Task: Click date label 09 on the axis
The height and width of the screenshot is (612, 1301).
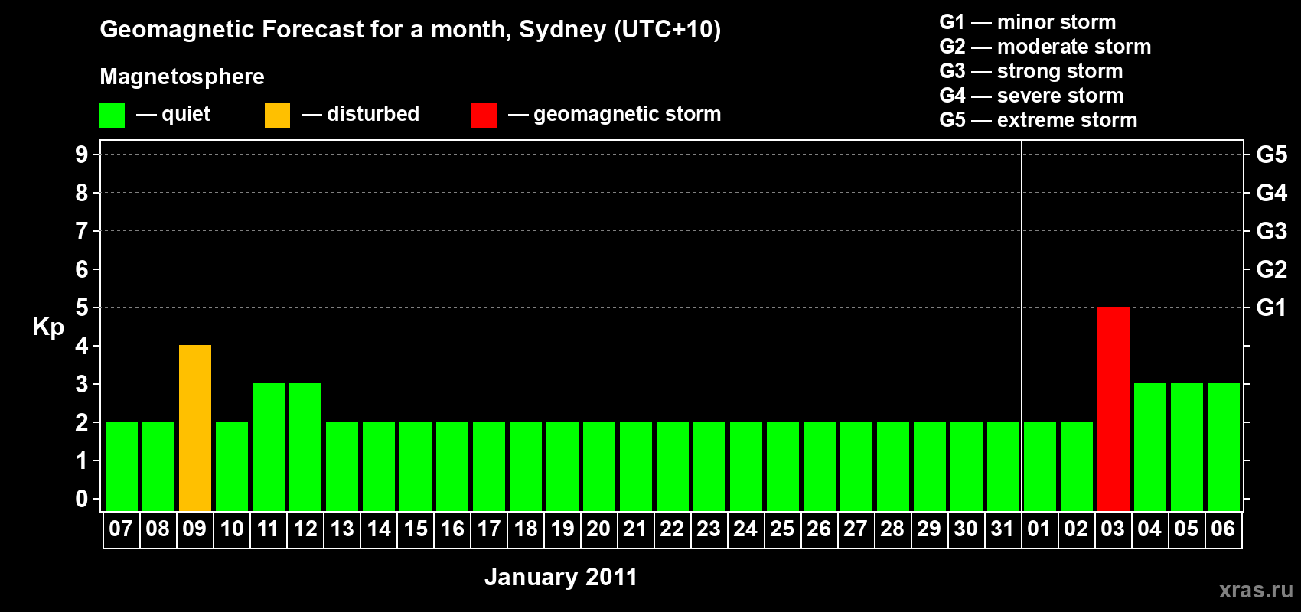Action: (x=194, y=529)
